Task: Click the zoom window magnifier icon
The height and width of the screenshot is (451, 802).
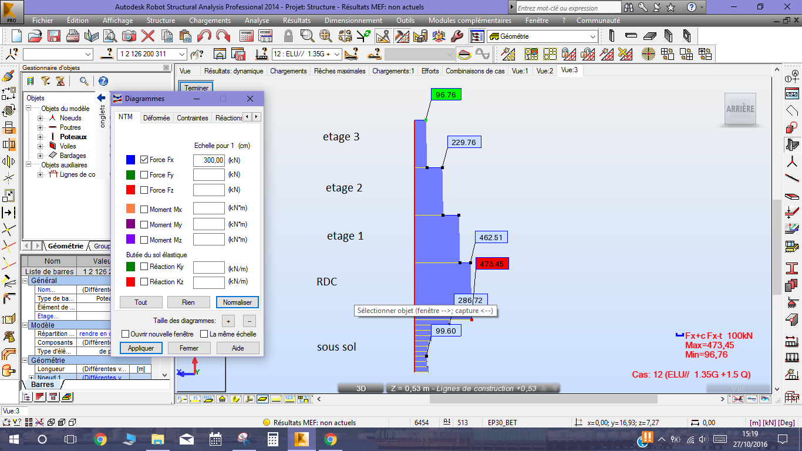Action: point(307,36)
